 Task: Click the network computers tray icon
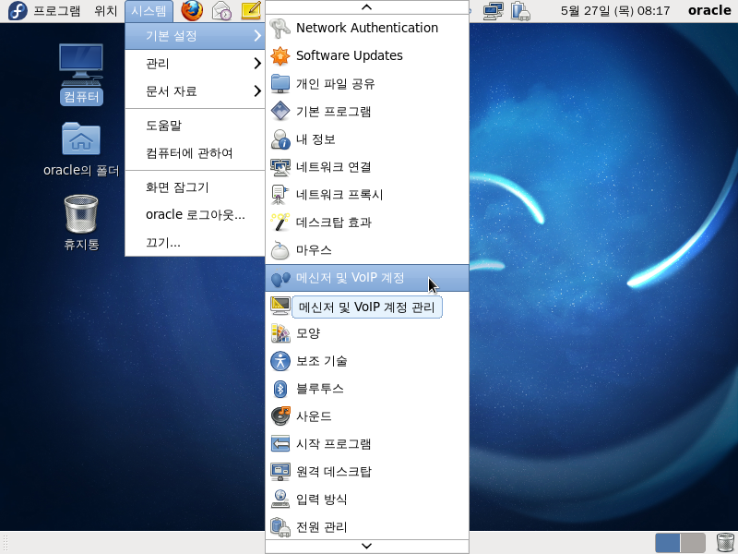pos(493,11)
